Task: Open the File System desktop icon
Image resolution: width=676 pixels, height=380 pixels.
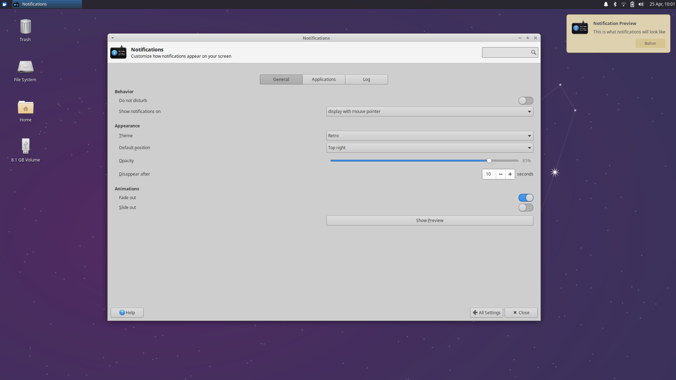Action: pyautogui.click(x=25, y=67)
